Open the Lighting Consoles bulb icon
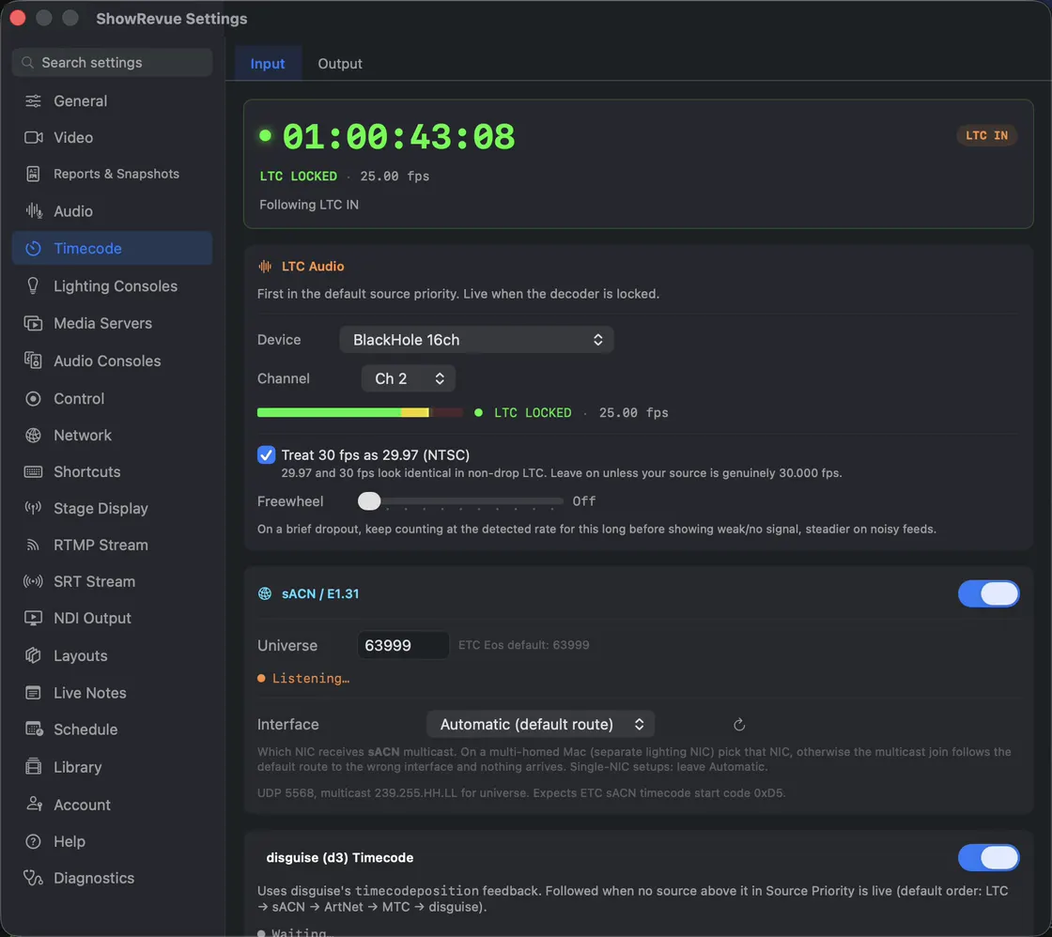 tap(33, 285)
